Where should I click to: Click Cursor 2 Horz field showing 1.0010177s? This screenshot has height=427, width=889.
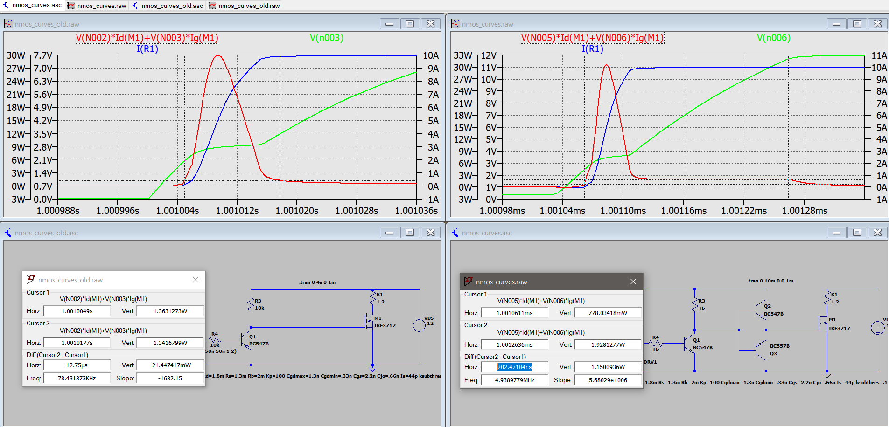(77, 343)
